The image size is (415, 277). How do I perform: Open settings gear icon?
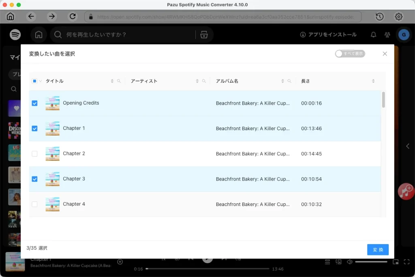click(399, 17)
